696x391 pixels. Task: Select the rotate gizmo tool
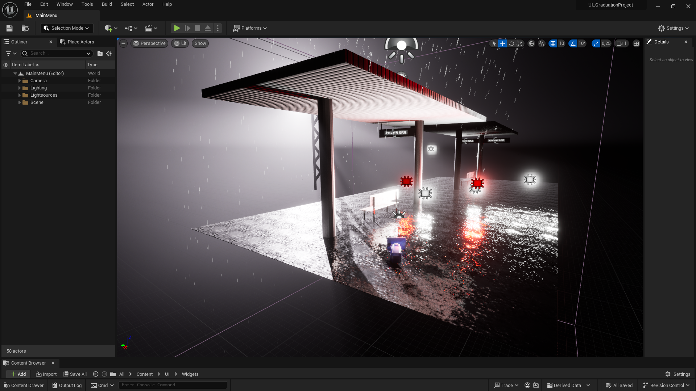tap(511, 43)
